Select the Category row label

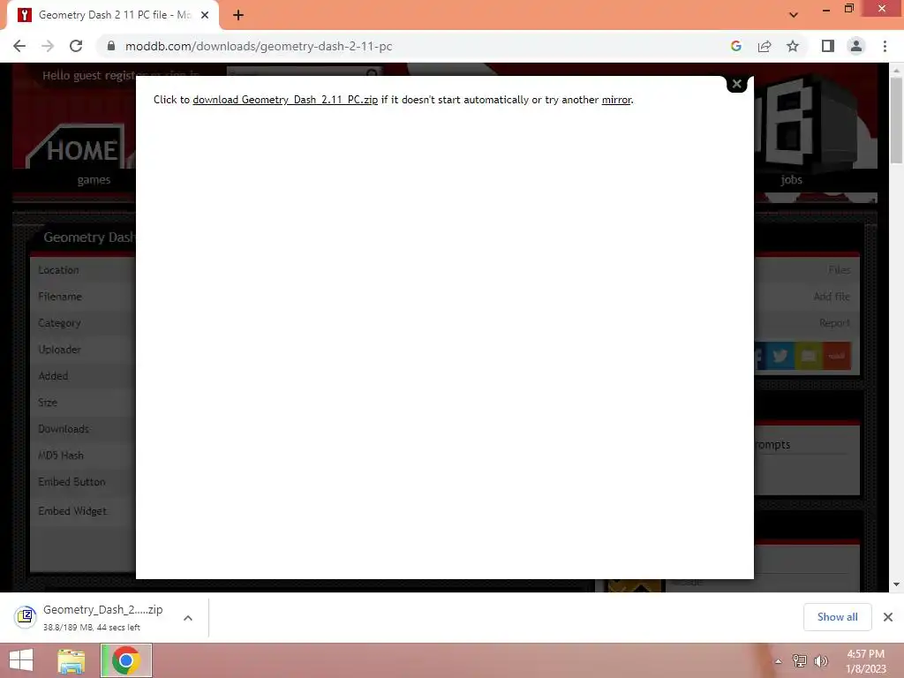[59, 323]
